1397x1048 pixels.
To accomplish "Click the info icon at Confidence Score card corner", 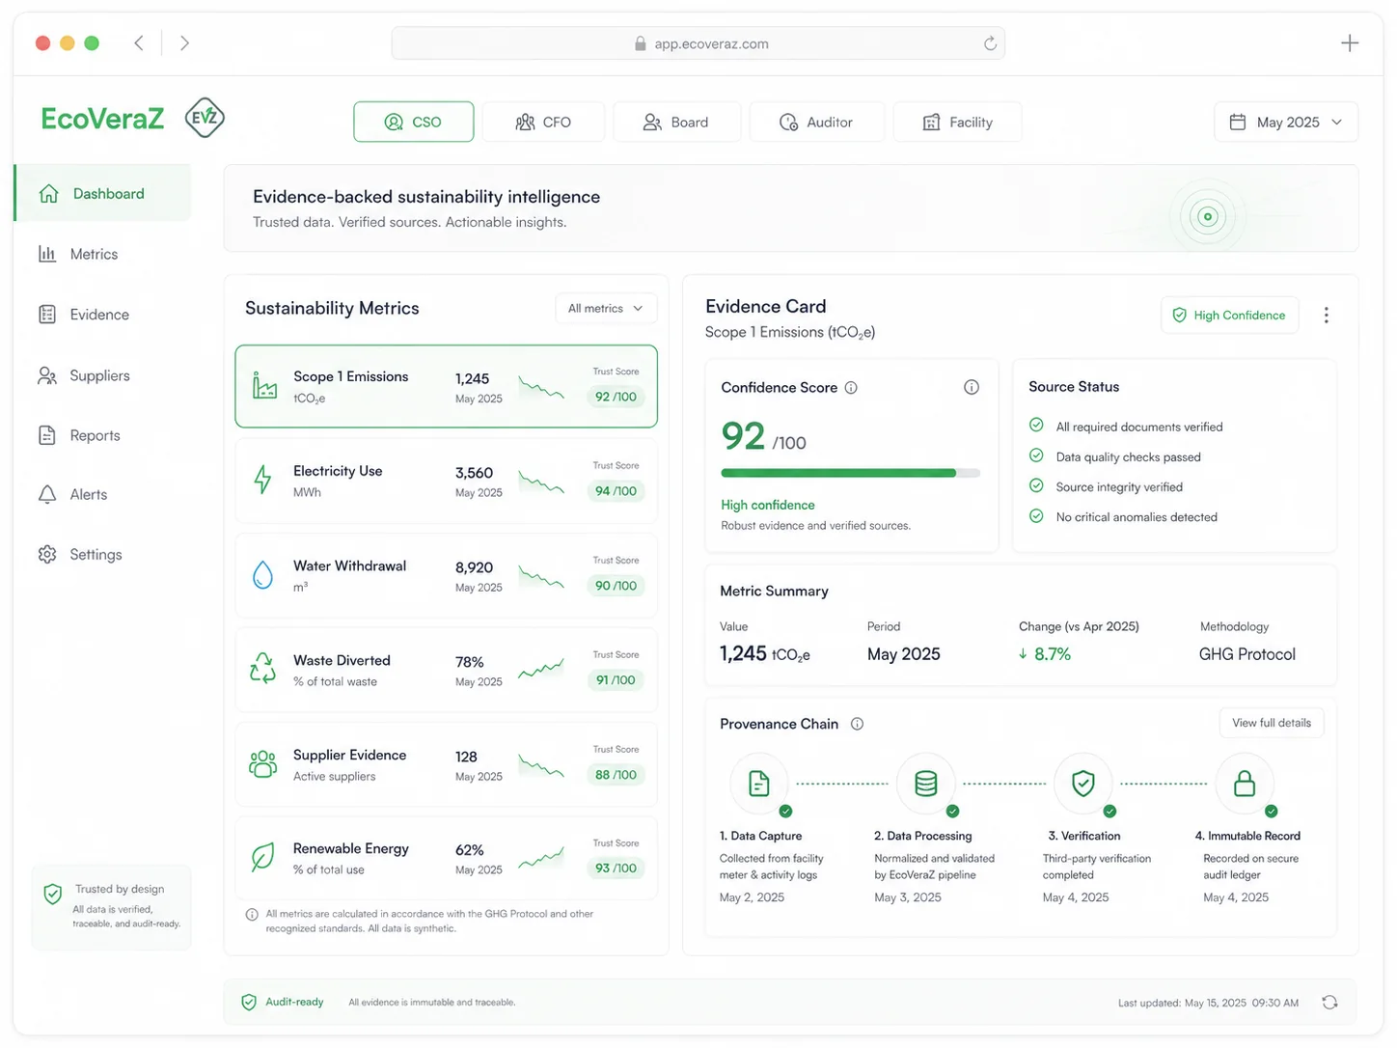I will pos(972,387).
